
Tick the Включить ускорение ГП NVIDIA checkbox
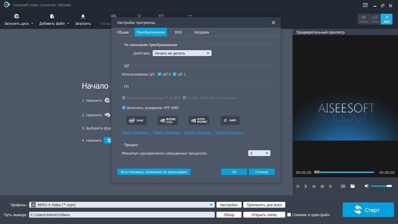point(124,98)
